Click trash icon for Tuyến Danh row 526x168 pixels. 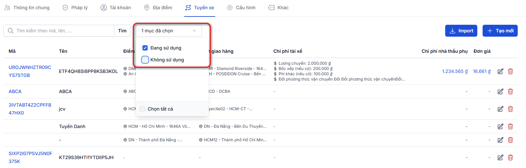(510, 126)
